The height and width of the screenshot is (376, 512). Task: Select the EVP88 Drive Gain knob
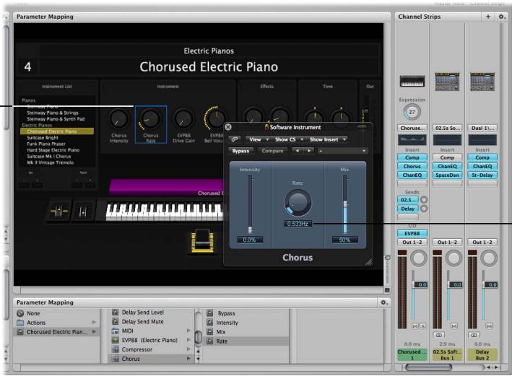[x=183, y=119]
